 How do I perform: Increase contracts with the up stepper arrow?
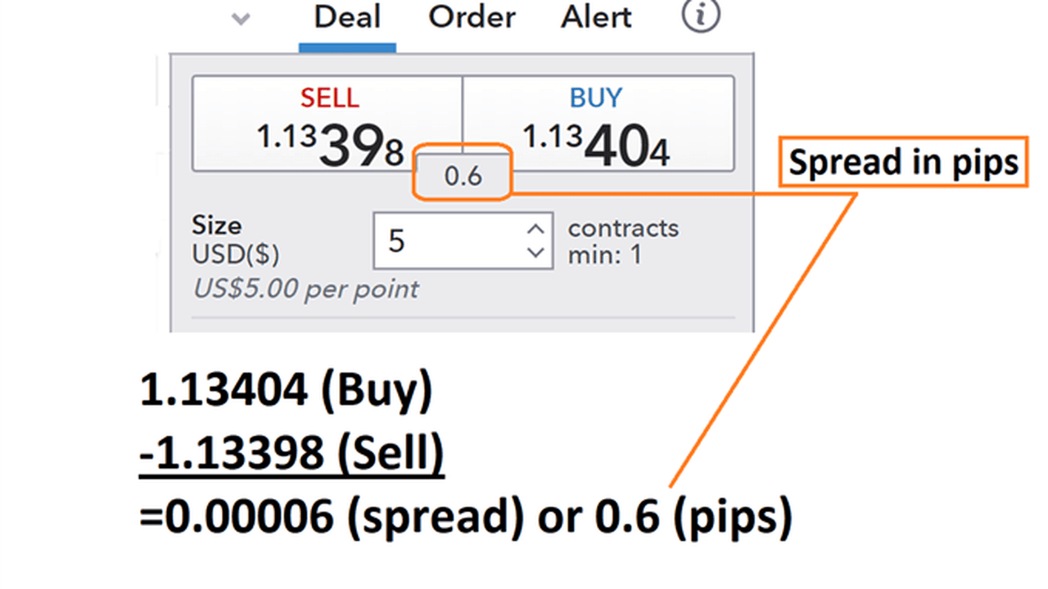[x=535, y=228]
